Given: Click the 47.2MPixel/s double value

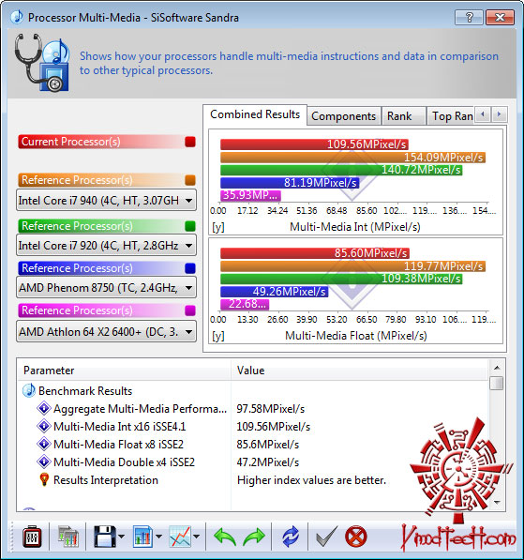Looking at the screenshot, I should 268,462.
